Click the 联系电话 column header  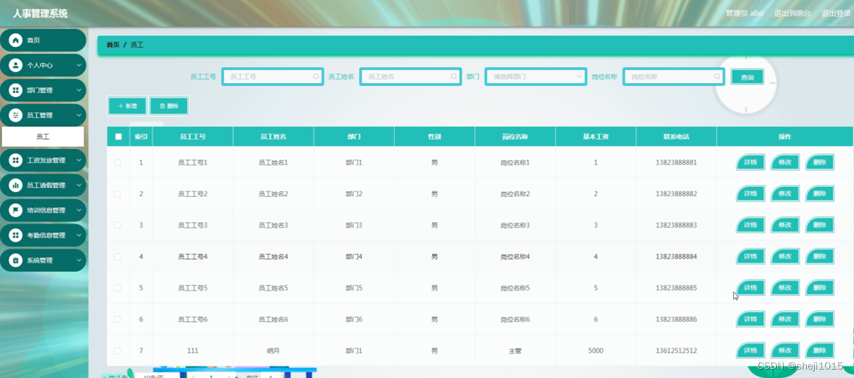(x=676, y=137)
